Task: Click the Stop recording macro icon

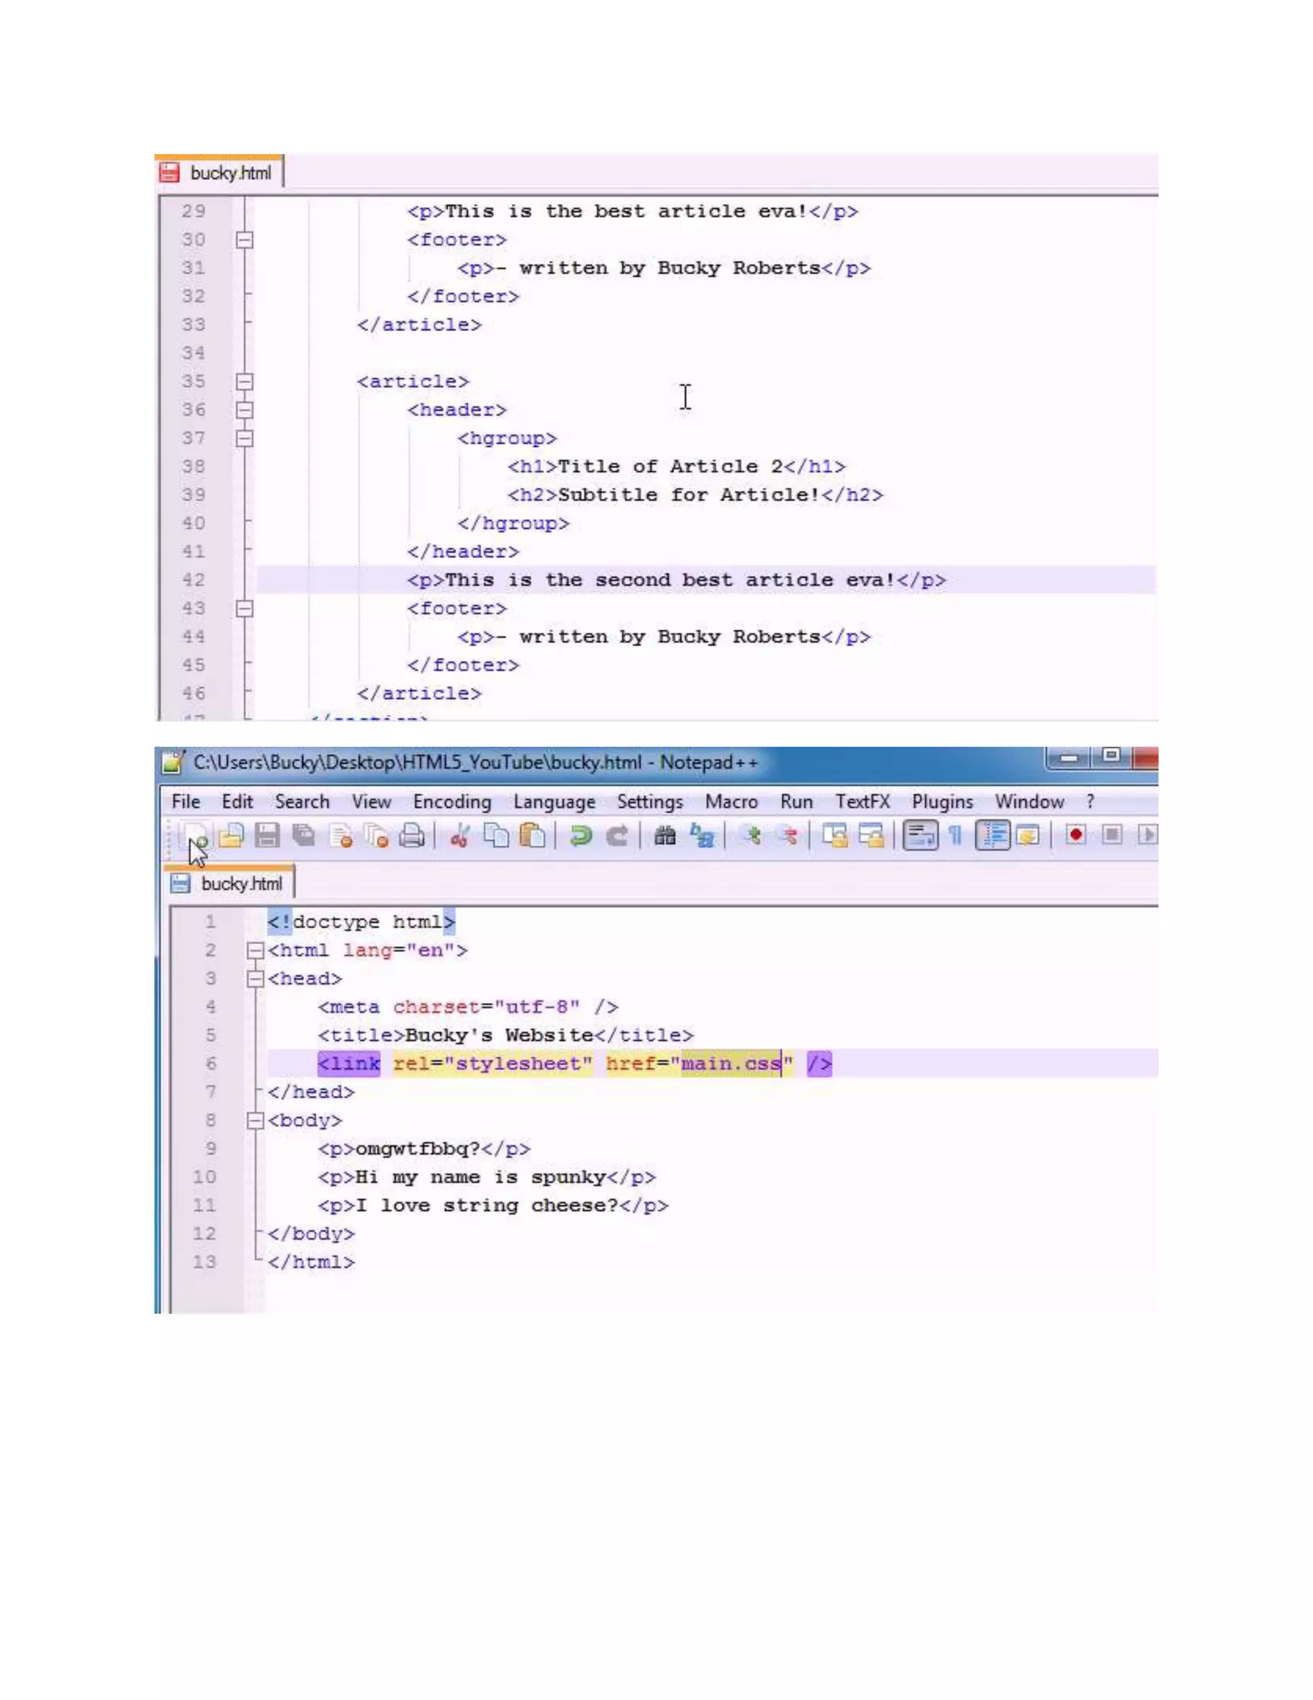Action: [1112, 835]
